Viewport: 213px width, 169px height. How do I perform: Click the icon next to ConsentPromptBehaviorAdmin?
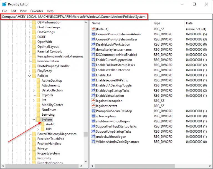click(93, 34)
